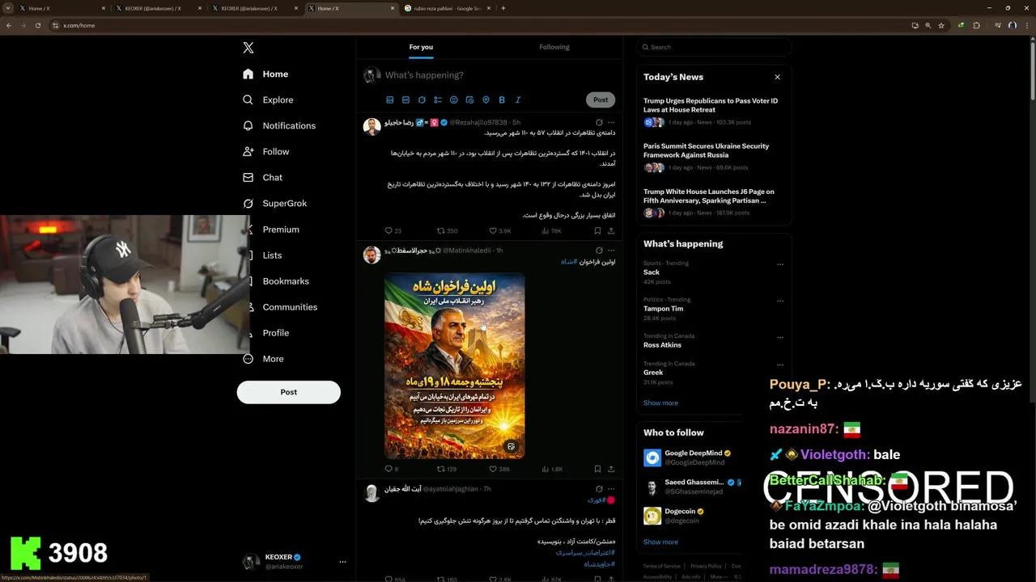1036x582 pixels.
Task: Open the emoji picker in composer
Action: tap(454, 100)
